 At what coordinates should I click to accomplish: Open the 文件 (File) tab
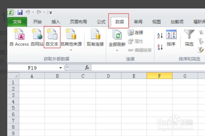(17, 22)
